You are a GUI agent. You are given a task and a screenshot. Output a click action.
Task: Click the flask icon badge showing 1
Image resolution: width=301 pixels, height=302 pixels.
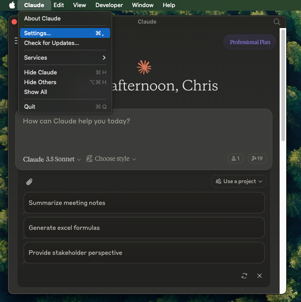[235, 159]
